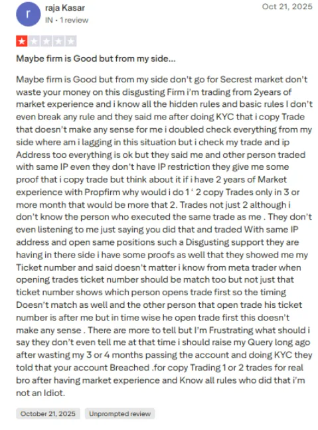
Task: Click the "Unprompted review" label chip
Action: pos(119,413)
